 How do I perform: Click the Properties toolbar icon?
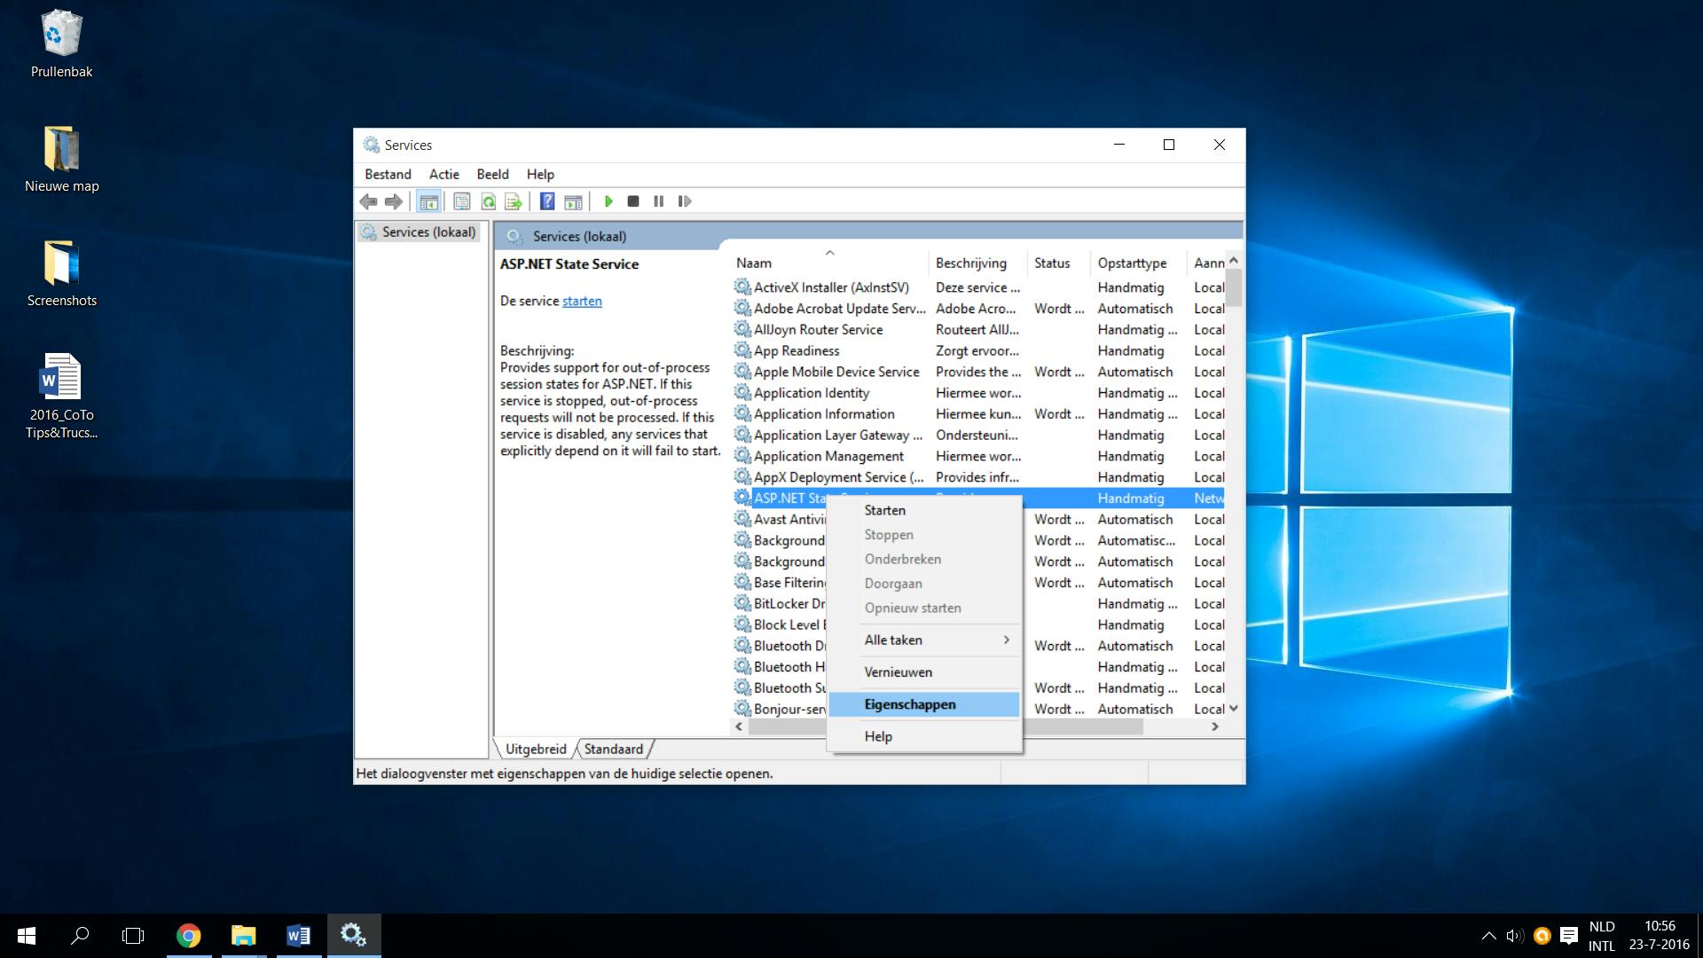point(461,201)
